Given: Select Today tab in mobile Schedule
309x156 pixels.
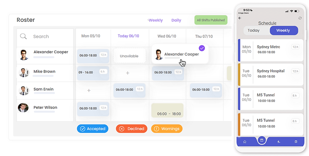Looking at the screenshot, I should (x=253, y=30).
